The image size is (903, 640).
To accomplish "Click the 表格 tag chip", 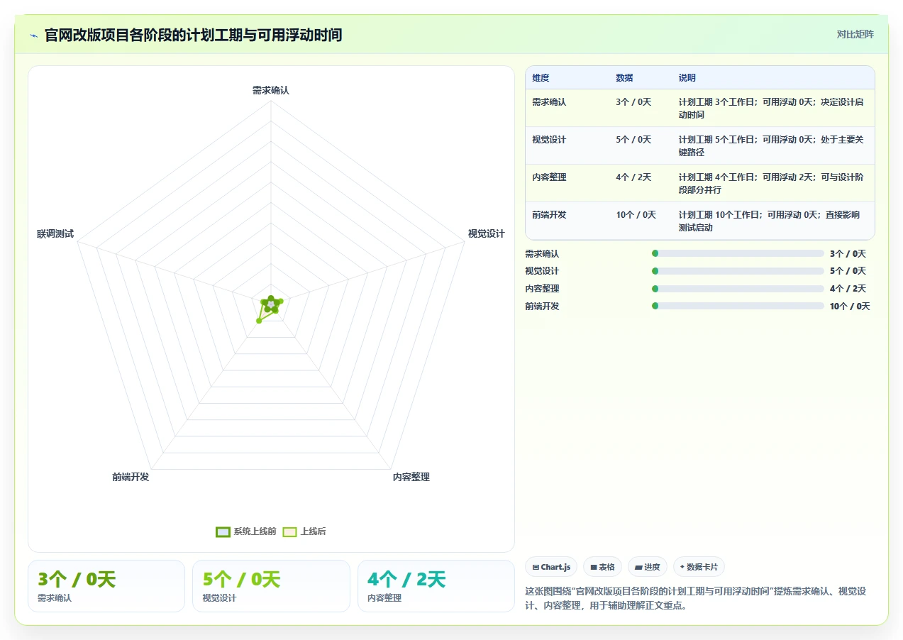I will coord(602,567).
